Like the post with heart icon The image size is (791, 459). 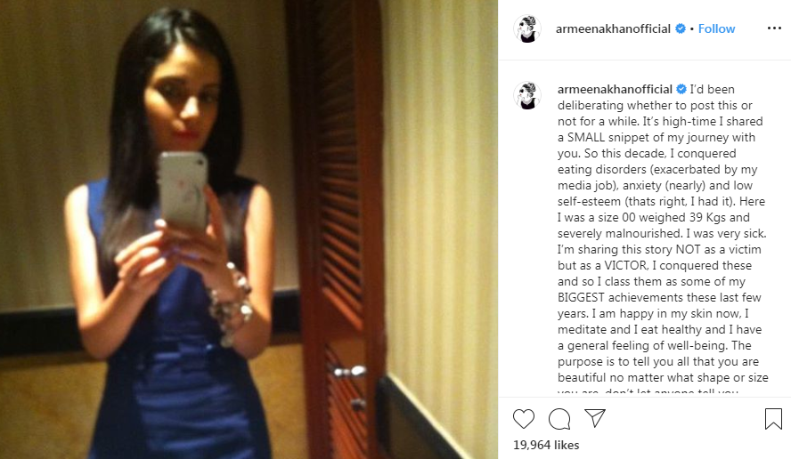523,419
